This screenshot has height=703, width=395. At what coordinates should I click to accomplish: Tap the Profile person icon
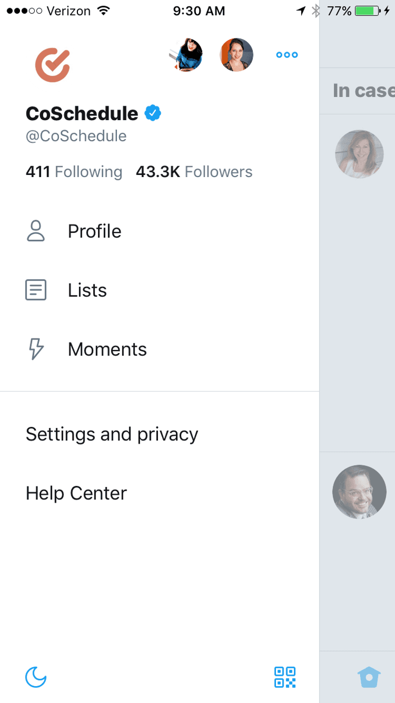tap(36, 231)
